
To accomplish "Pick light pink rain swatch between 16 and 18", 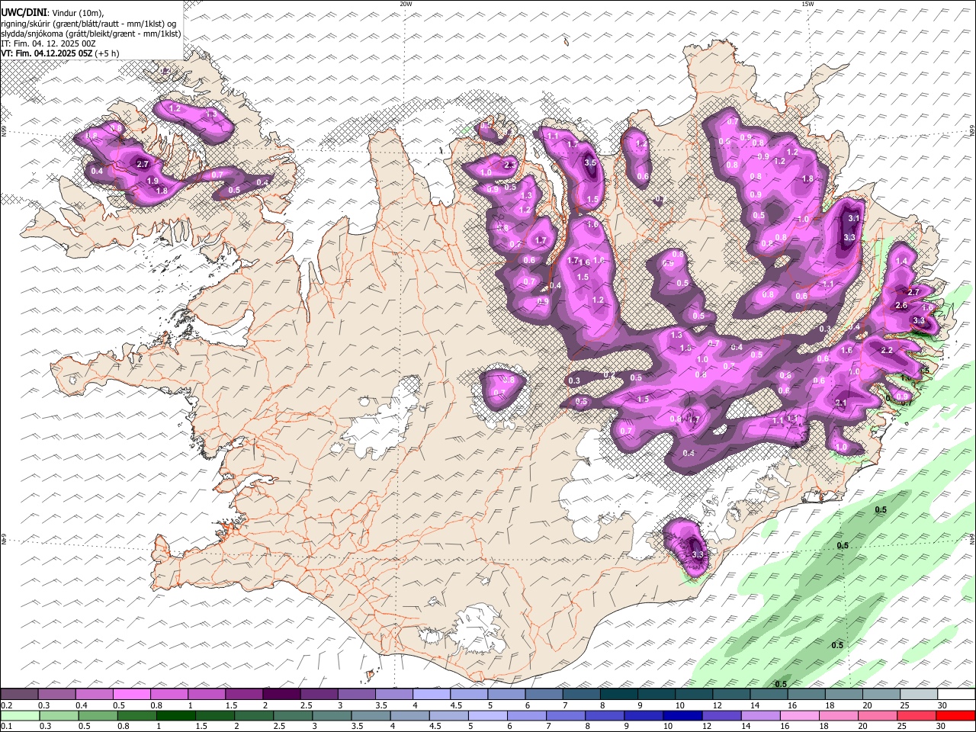I will [x=798, y=715].
